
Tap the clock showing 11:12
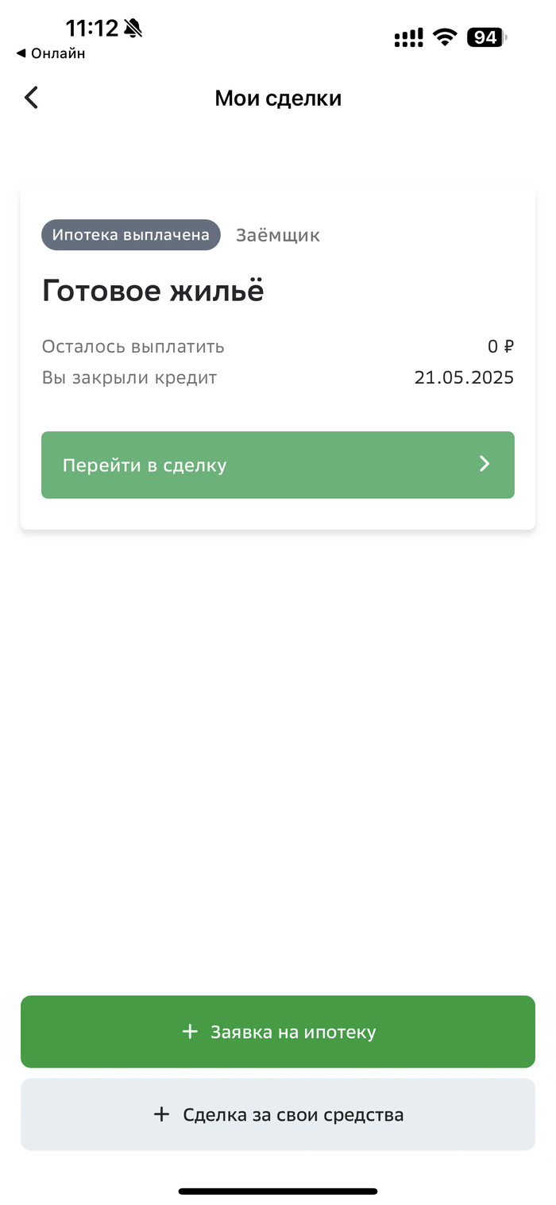click(91, 29)
